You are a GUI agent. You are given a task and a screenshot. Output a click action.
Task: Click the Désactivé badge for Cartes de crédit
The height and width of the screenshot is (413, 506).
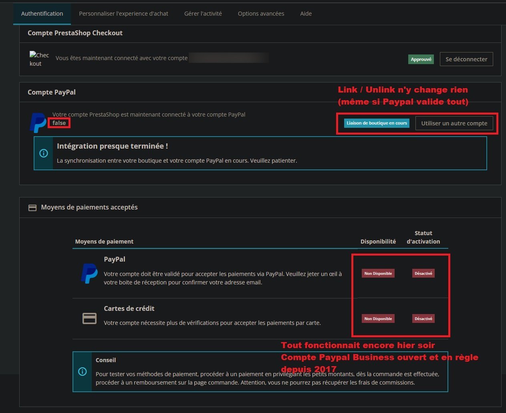423,318
